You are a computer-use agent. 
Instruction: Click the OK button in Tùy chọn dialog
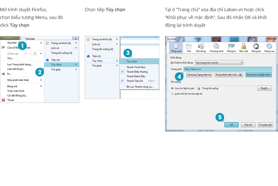[x=231, y=125]
